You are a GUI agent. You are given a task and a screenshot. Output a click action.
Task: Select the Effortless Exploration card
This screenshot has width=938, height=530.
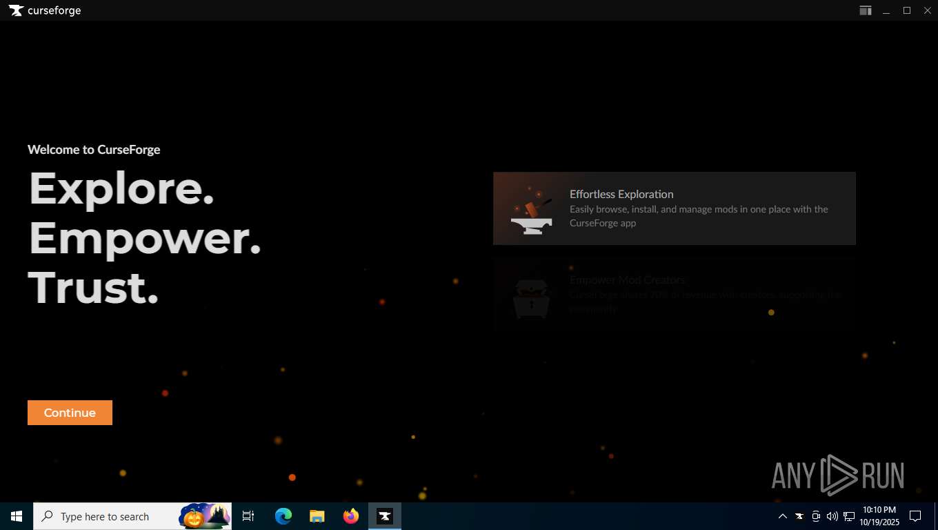tap(674, 208)
